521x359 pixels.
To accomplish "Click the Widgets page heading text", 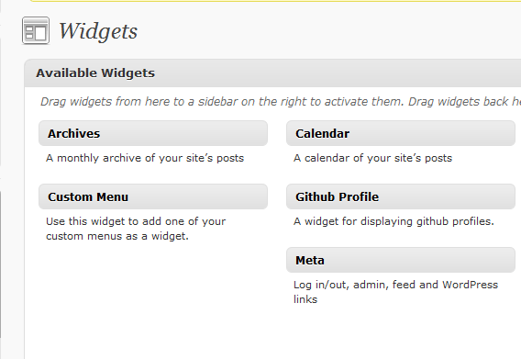I will coord(98,31).
